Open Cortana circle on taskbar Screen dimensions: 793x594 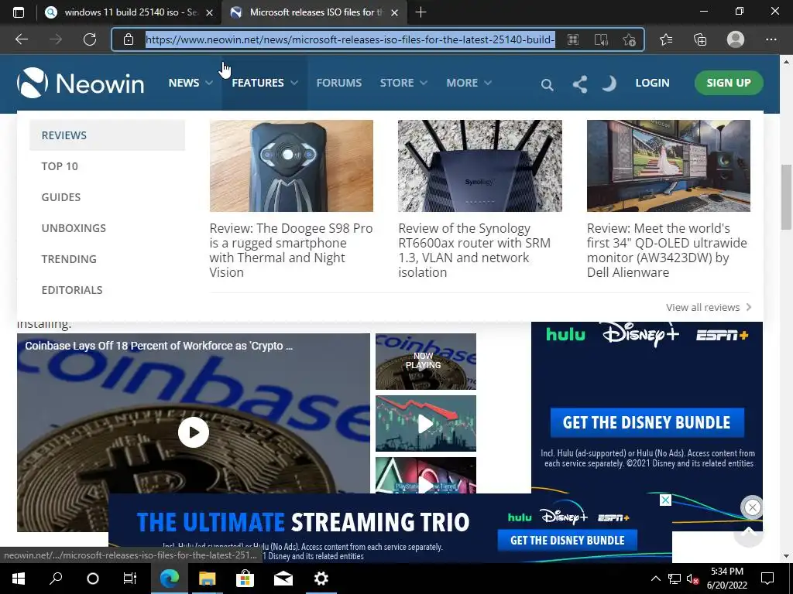(x=93, y=579)
